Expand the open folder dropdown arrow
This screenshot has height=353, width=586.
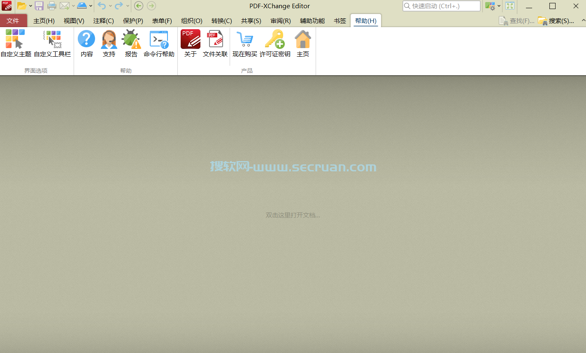[x=30, y=6]
